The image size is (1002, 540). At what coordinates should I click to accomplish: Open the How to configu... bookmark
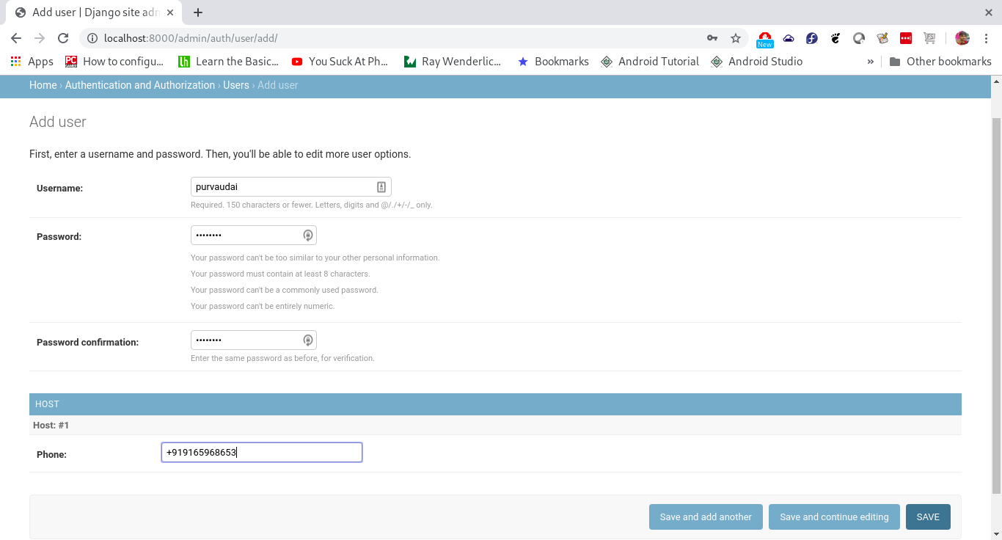tap(114, 62)
